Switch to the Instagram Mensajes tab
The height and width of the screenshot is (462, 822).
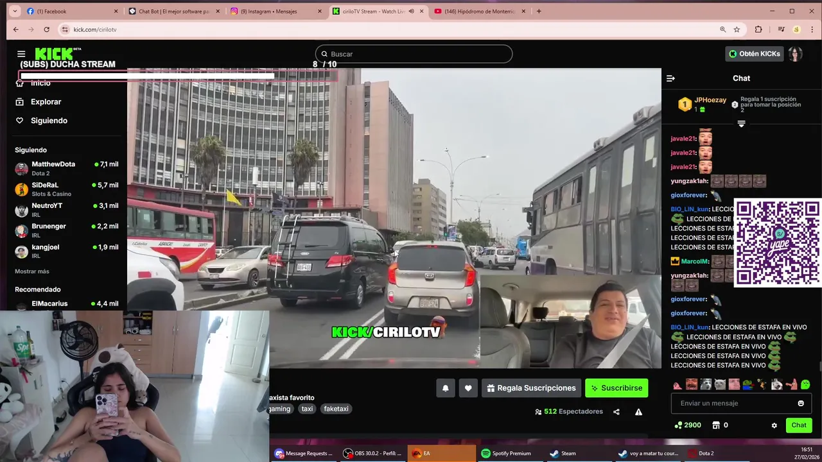275,11
